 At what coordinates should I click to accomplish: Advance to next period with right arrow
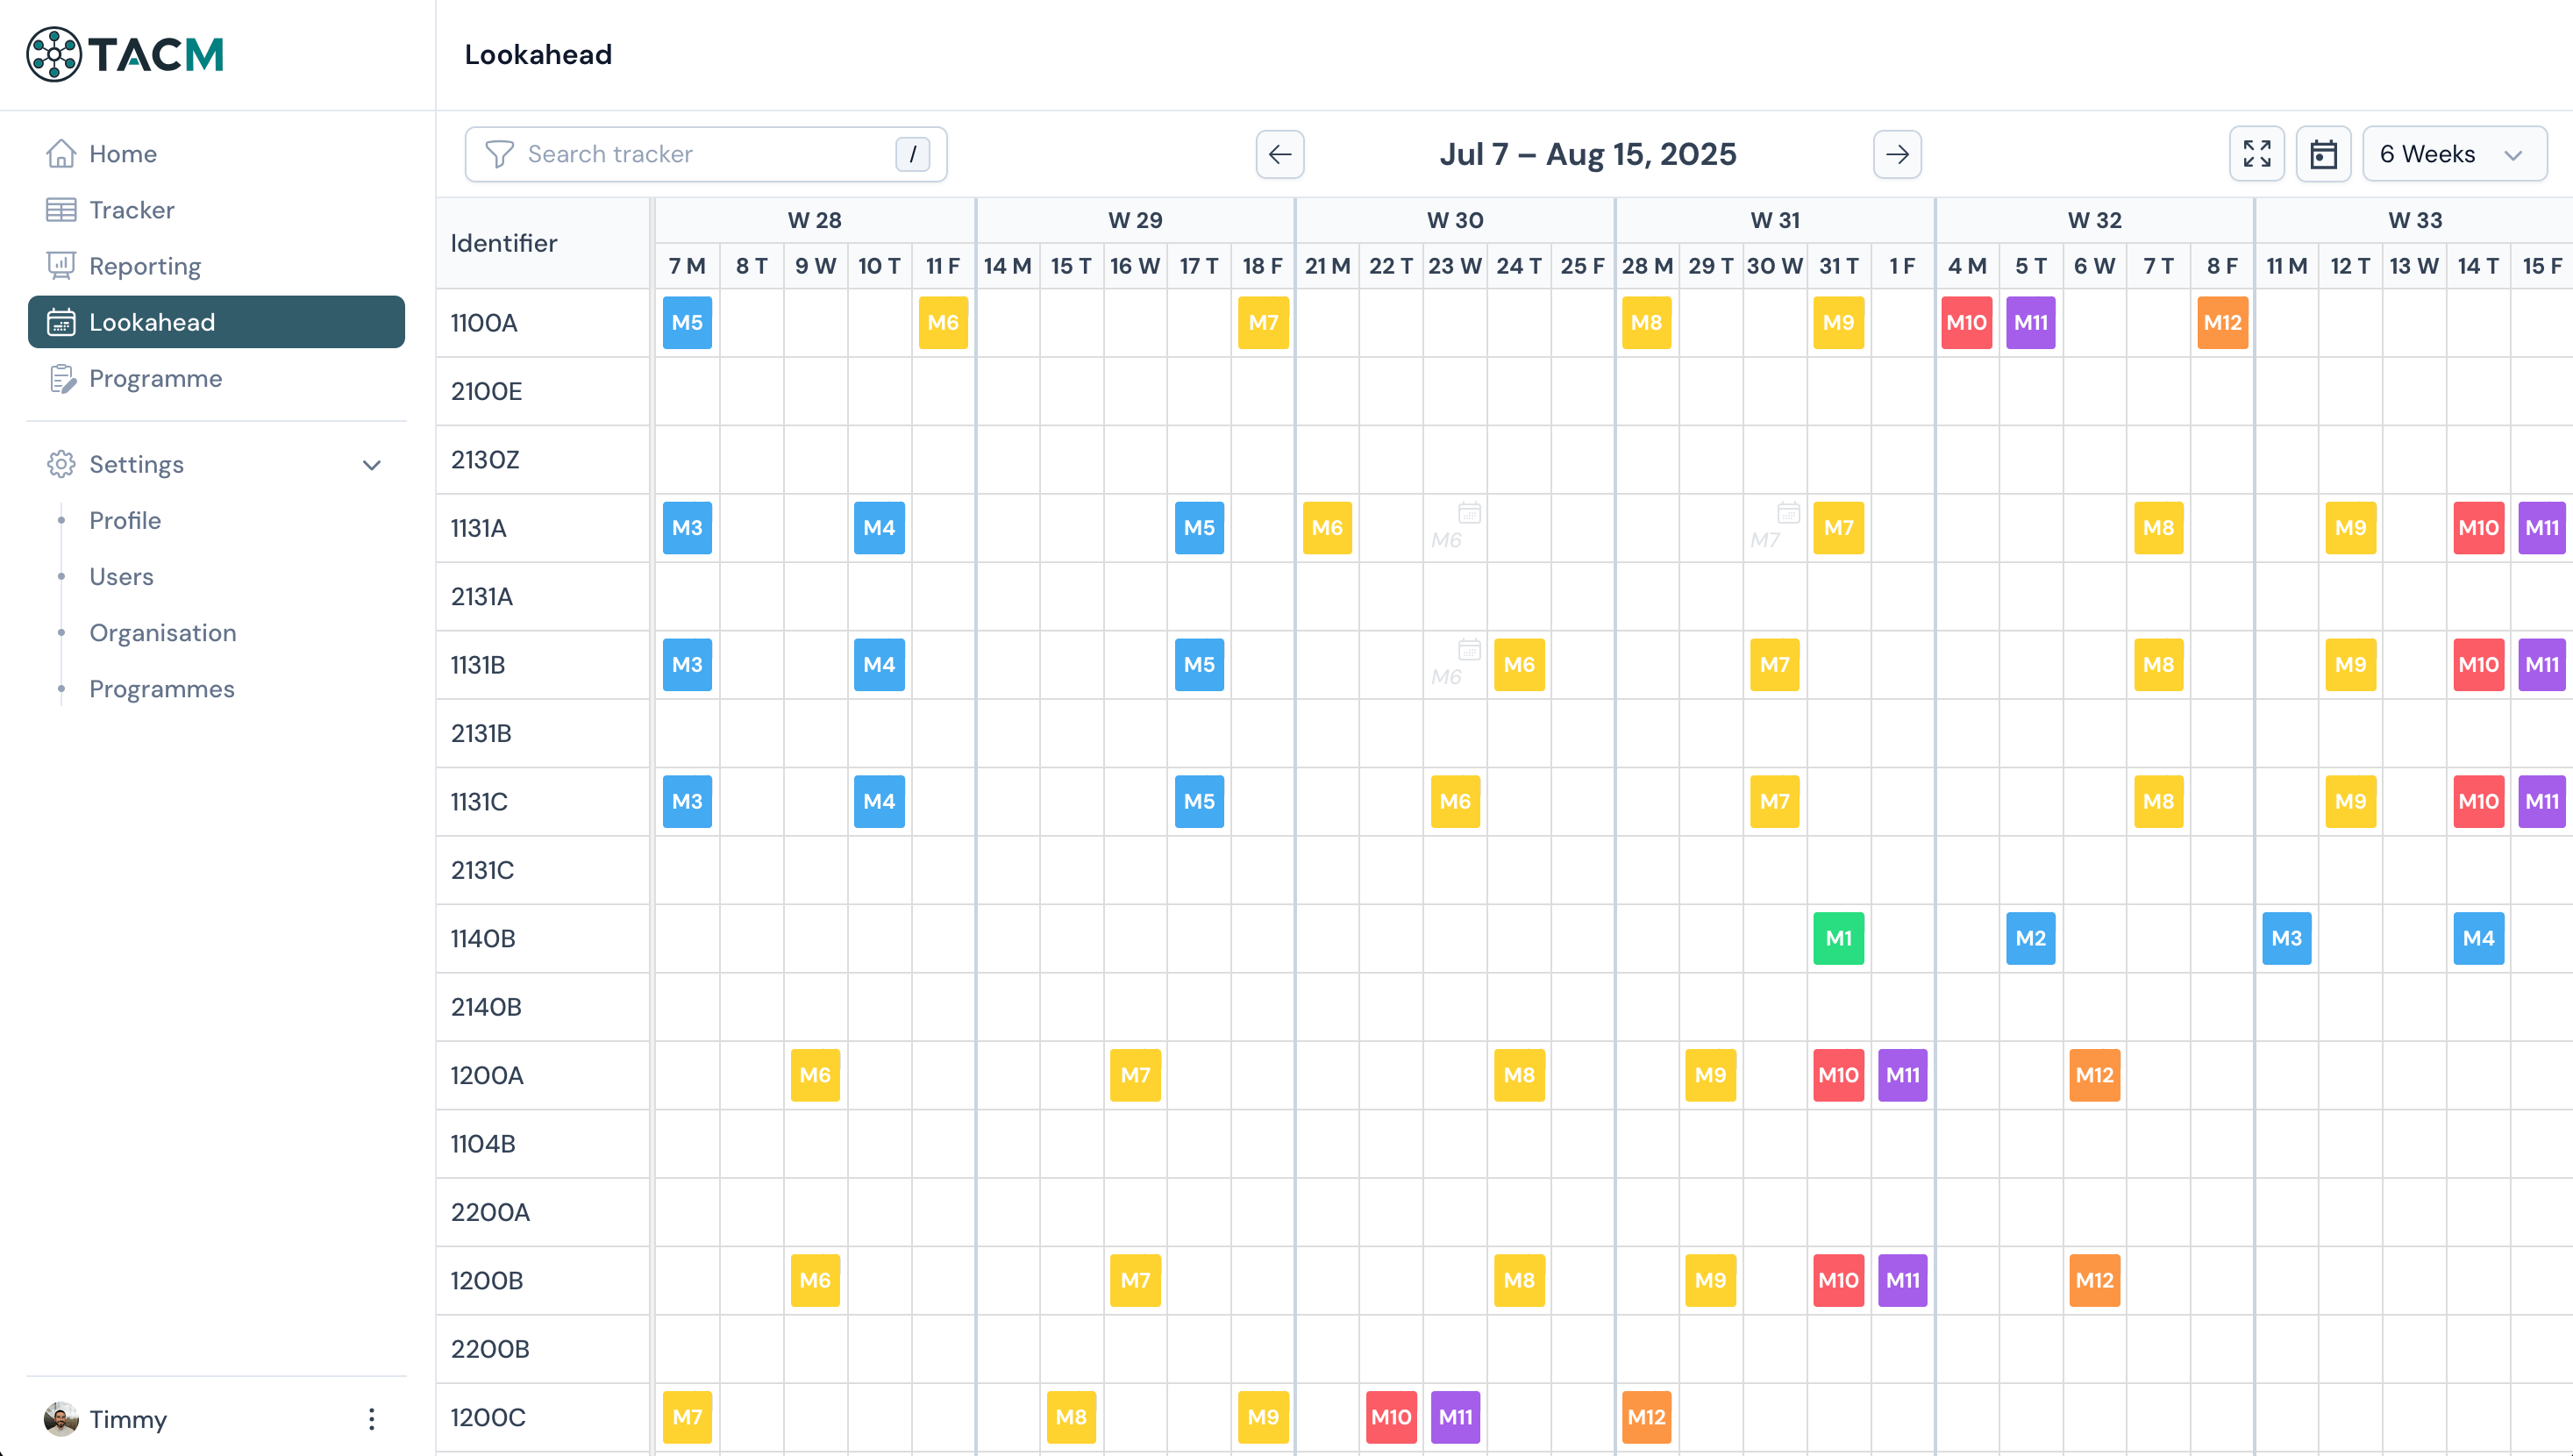point(1896,154)
